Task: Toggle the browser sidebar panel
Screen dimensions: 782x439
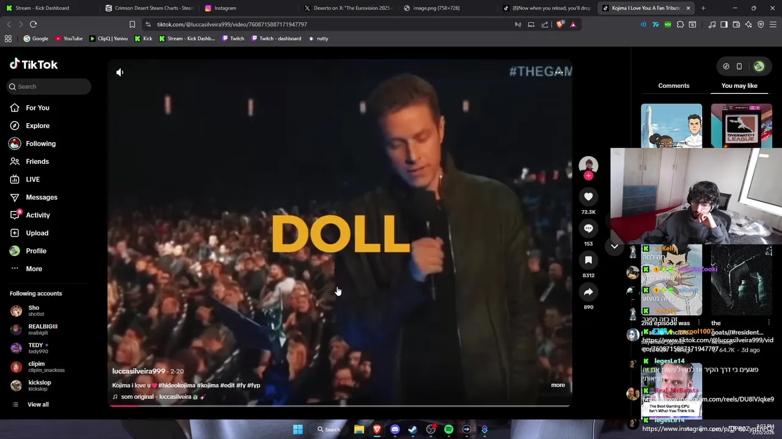Action: [x=724, y=24]
